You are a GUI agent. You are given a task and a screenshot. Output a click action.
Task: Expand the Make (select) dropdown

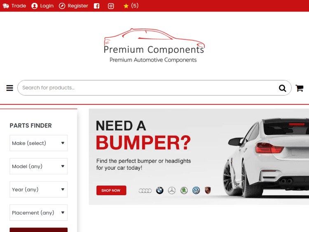[39, 143]
